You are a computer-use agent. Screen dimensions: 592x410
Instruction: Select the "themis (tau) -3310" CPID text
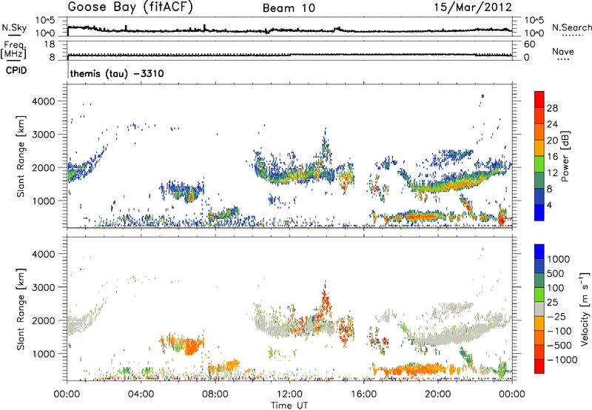[117, 73]
